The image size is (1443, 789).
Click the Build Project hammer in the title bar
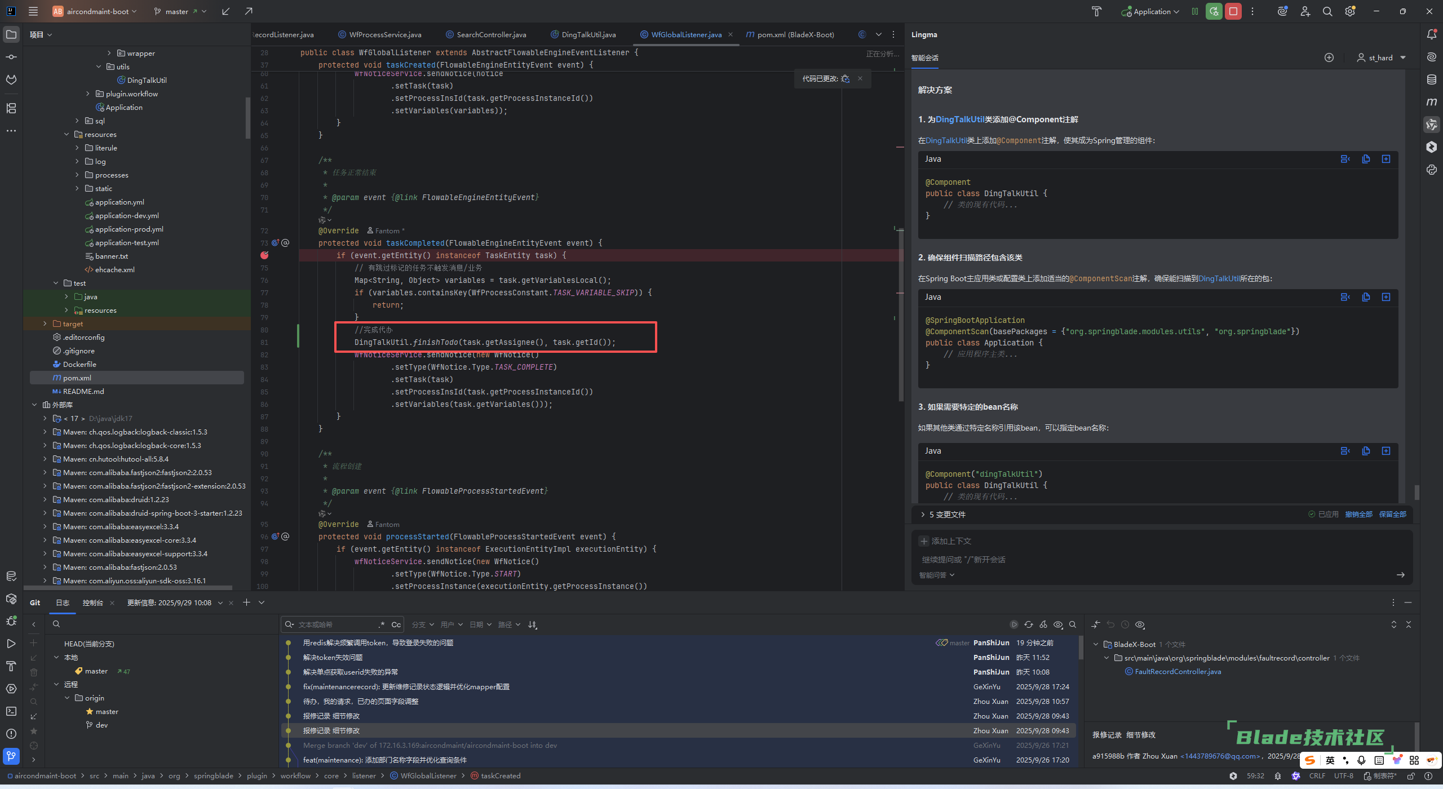click(1096, 11)
